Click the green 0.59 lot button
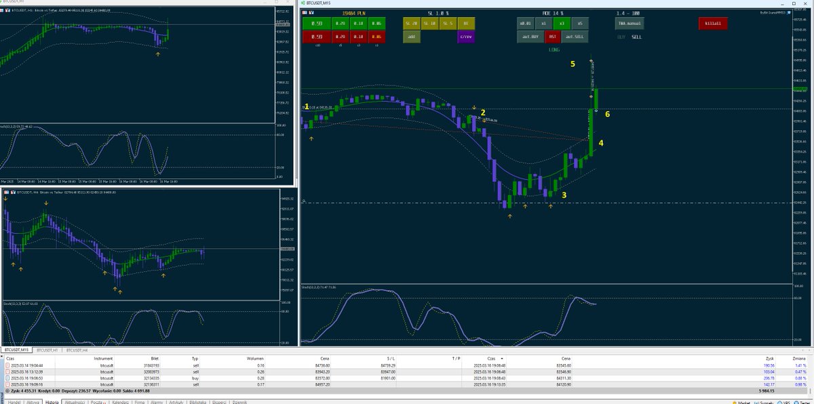The height and width of the screenshot is (404, 814). tap(317, 22)
